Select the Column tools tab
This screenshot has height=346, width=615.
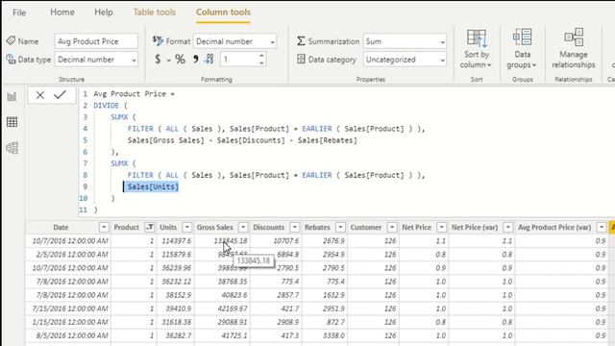tap(223, 12)
